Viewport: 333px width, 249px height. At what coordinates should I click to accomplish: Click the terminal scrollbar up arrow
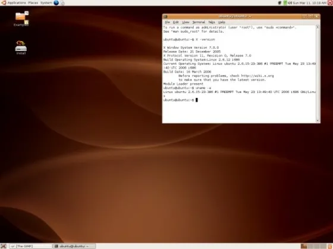pyautogui.click(x=318, y=27)
